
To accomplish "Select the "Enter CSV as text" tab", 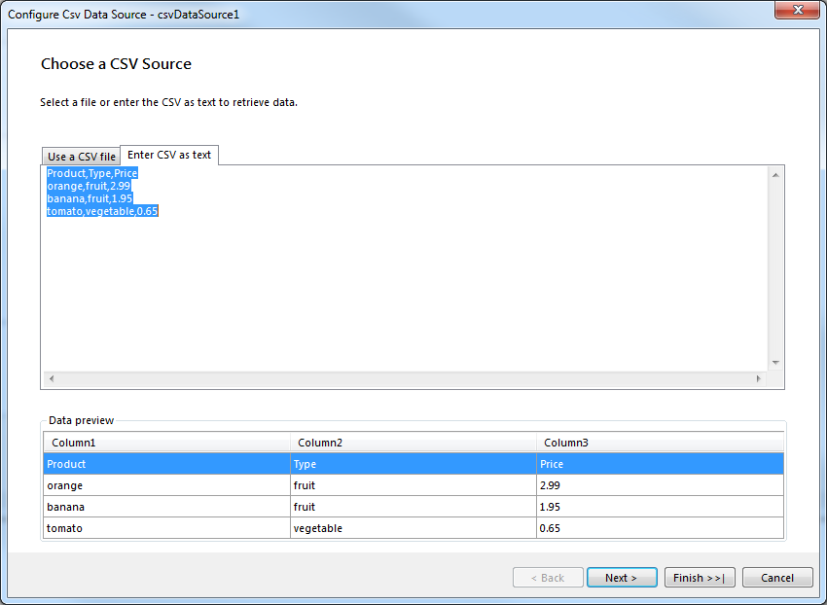I will tap(169, 155).
